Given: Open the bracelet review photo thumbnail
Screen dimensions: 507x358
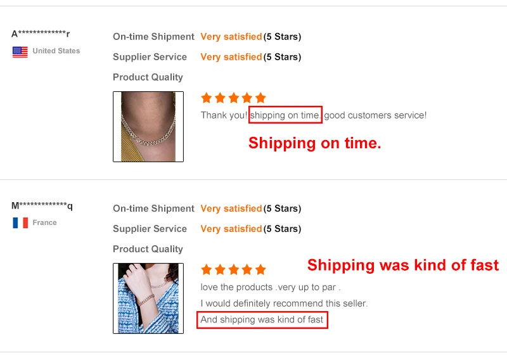Looking at the screenshot, I should pyautogui.click(x=148, y=298).
